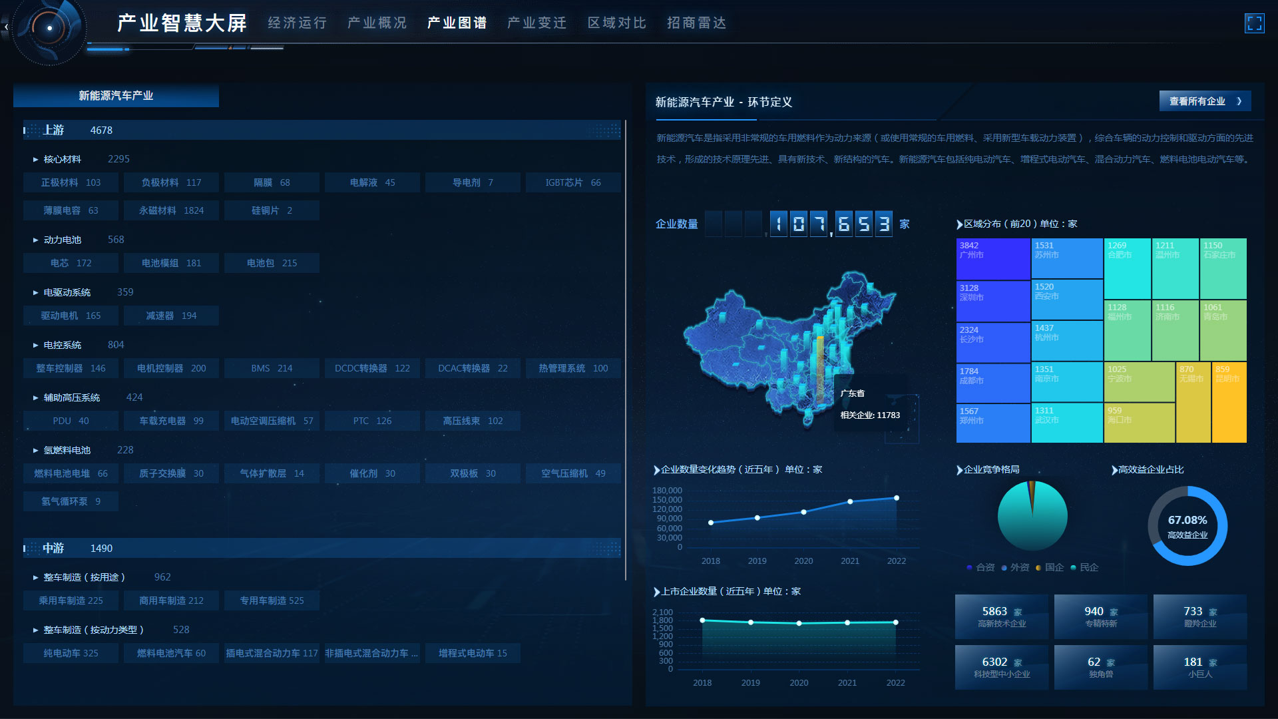Expand the 氢燃料电池 category triangle
Image resolution: width=1278 pixels, height=719 pixels.
35,451
